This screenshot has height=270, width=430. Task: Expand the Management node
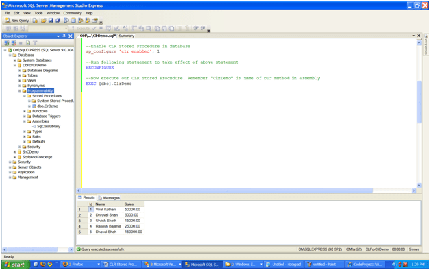pos(10,177)
